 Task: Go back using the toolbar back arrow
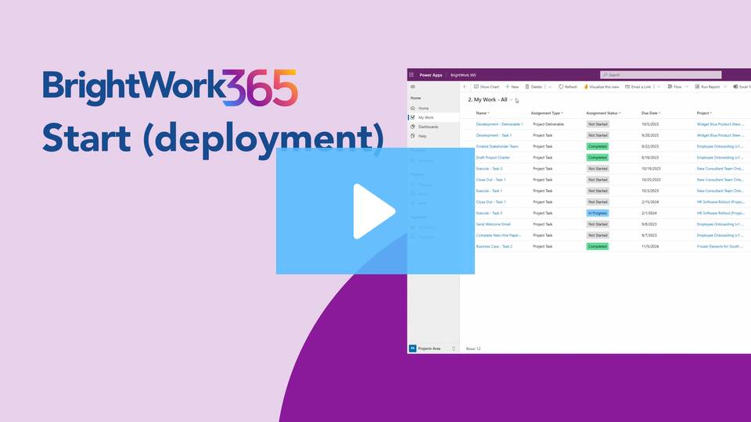[465, 87]
